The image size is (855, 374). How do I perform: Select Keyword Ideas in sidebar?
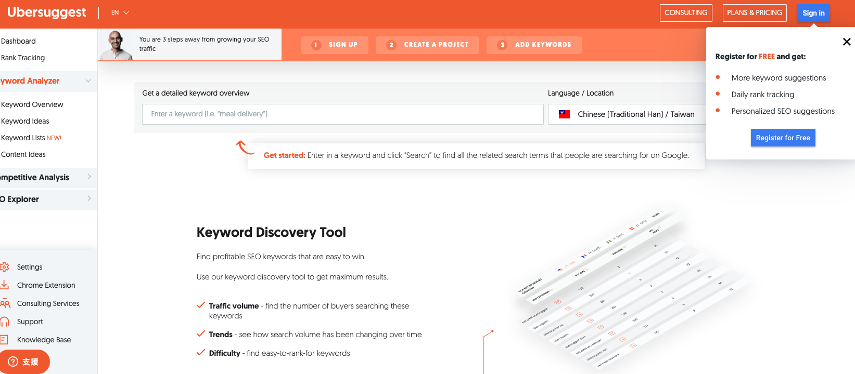coord(25,121)
